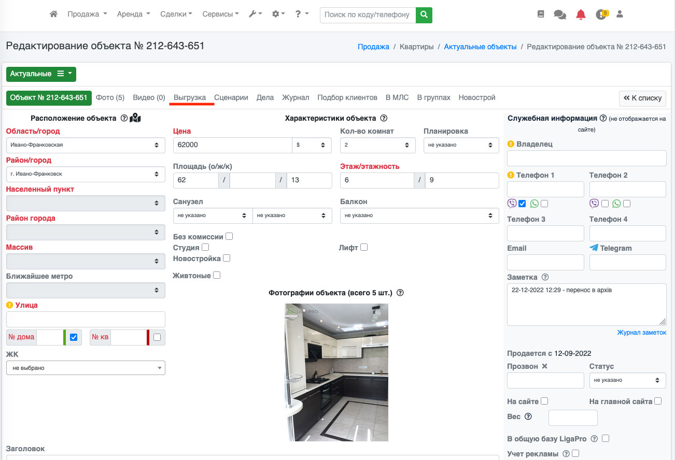Open the Журнал заметок link
This screenshot has width=675, height=460.
[x=641, y=333]
